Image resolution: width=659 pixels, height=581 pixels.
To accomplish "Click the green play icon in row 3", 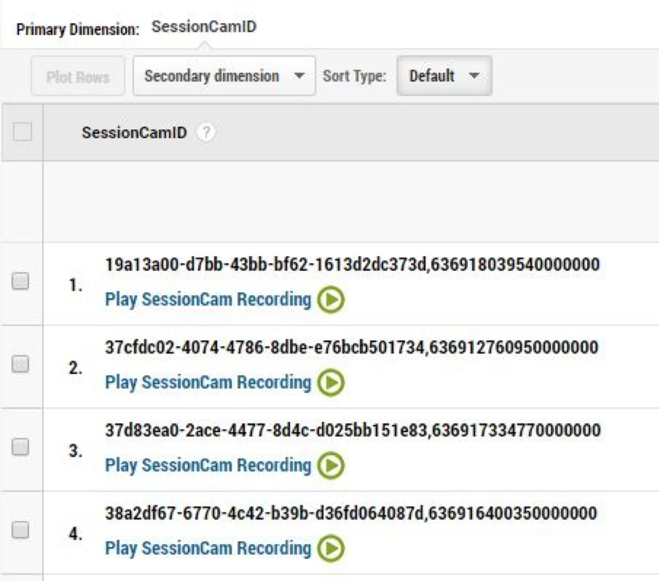I will (x=331, y=466).
